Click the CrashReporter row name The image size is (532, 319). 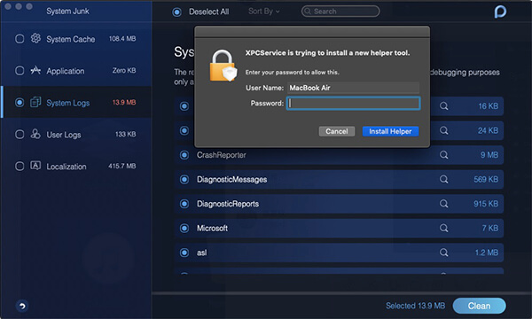pyautogui.click(x=221, y=155)
